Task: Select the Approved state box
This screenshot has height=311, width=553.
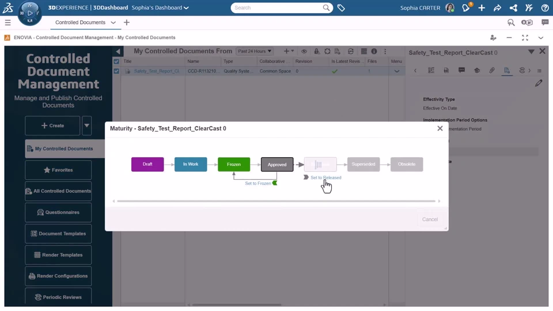Action: (x=277, y=164)
